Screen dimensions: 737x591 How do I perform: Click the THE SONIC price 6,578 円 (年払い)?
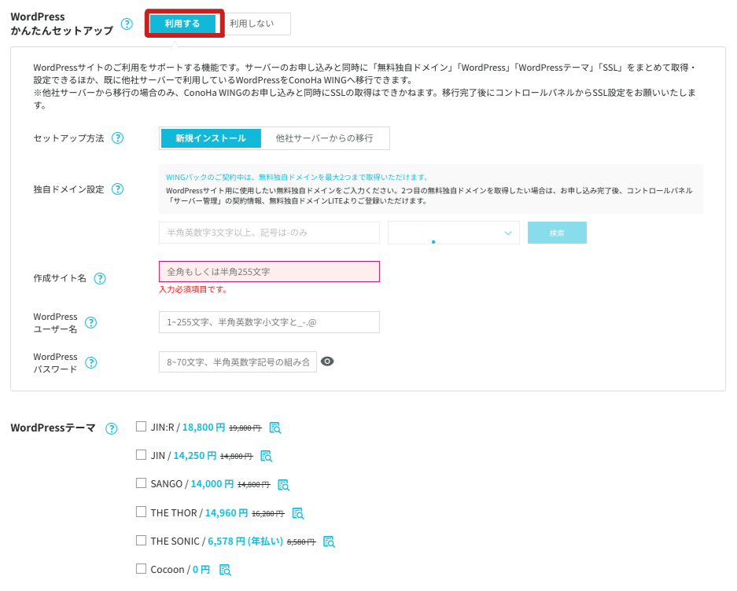[245, 541]
